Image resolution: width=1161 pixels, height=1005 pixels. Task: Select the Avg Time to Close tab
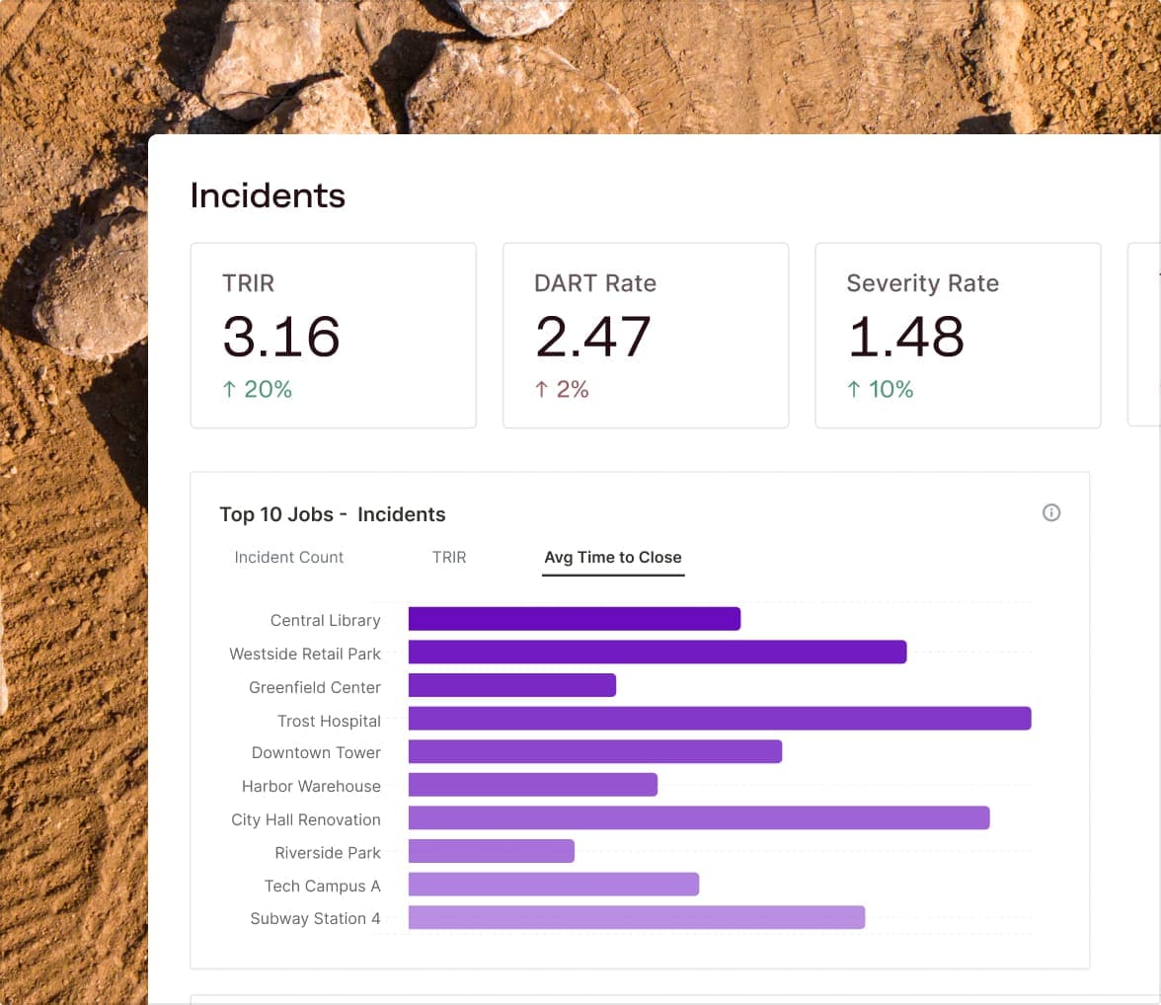tap(613, 557)
